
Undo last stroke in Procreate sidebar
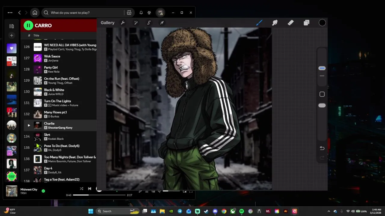pos(322,148)
